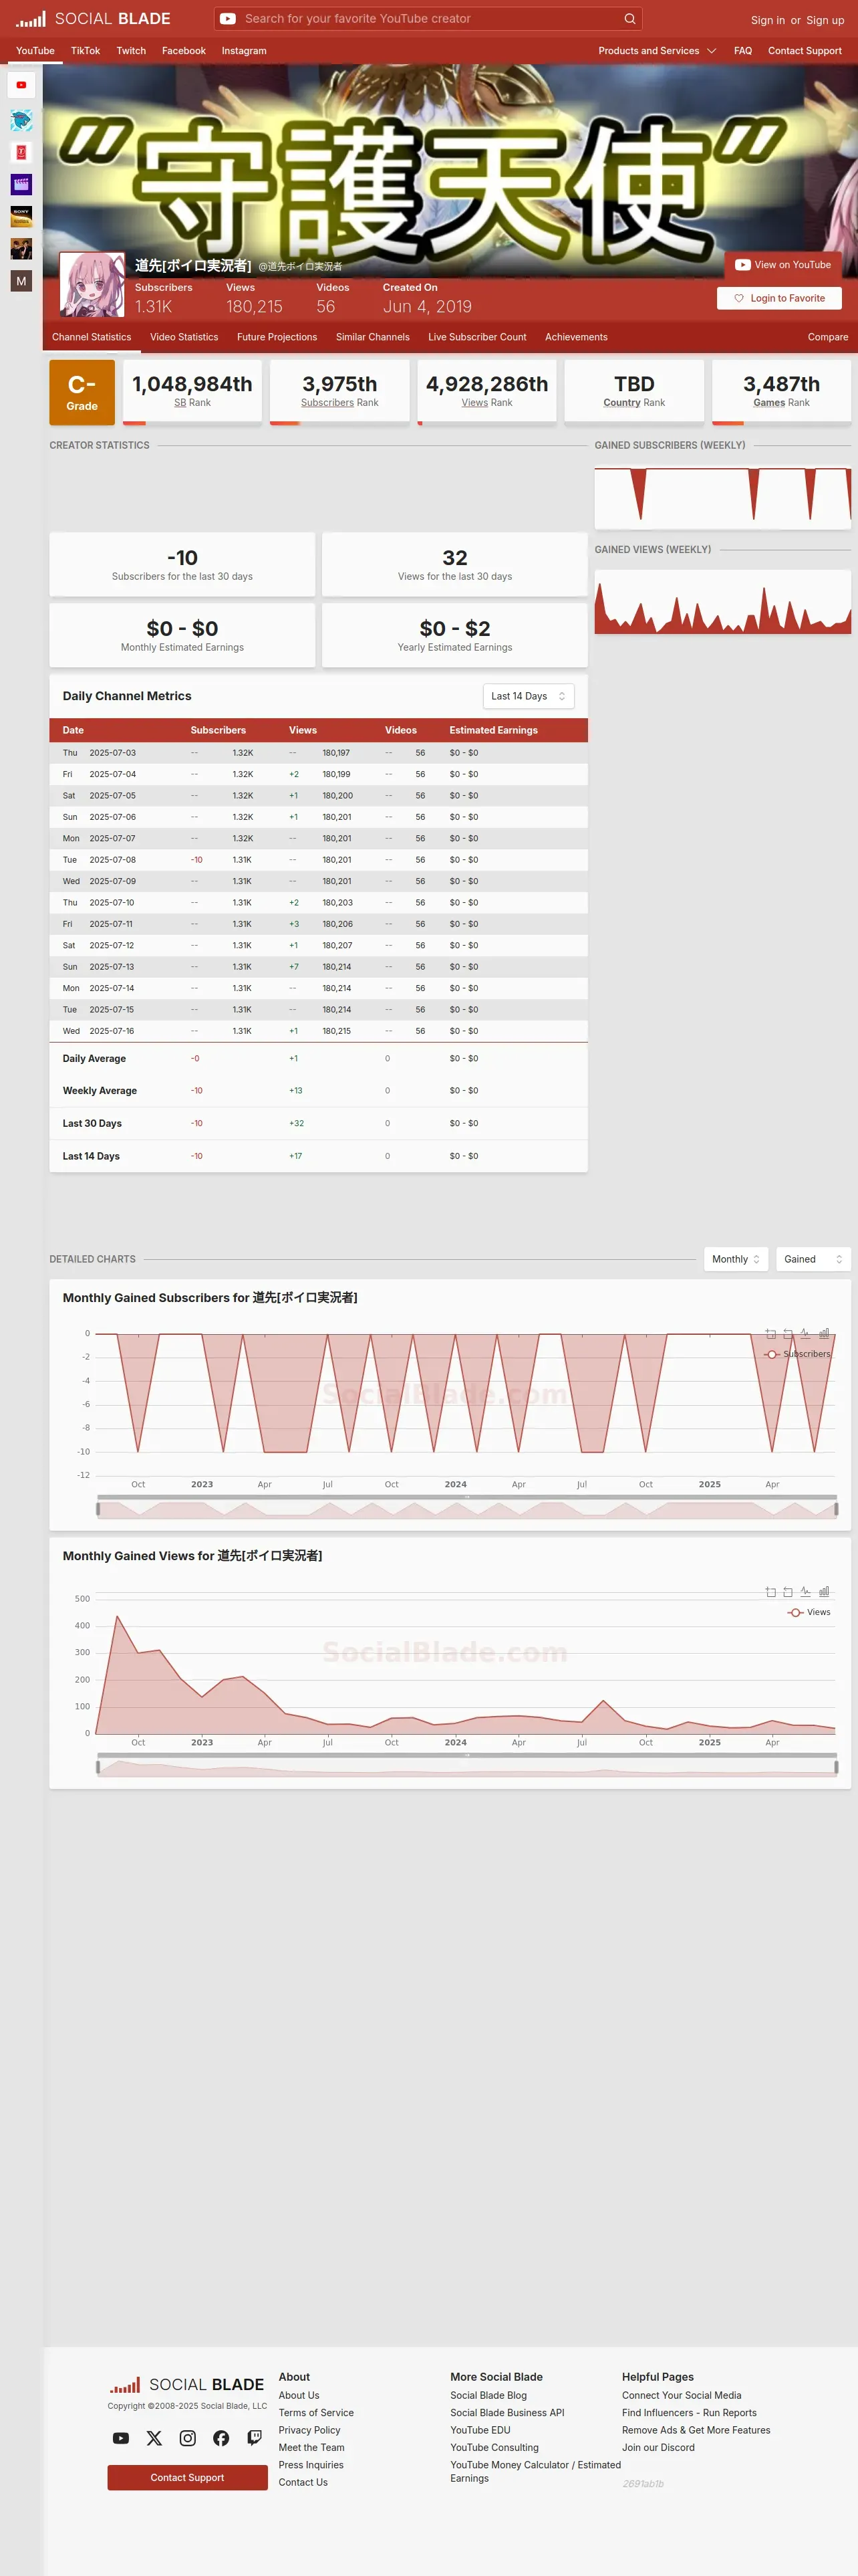Click the View on YouTube button
The image size is (858, 2576).
pos(783,265)
